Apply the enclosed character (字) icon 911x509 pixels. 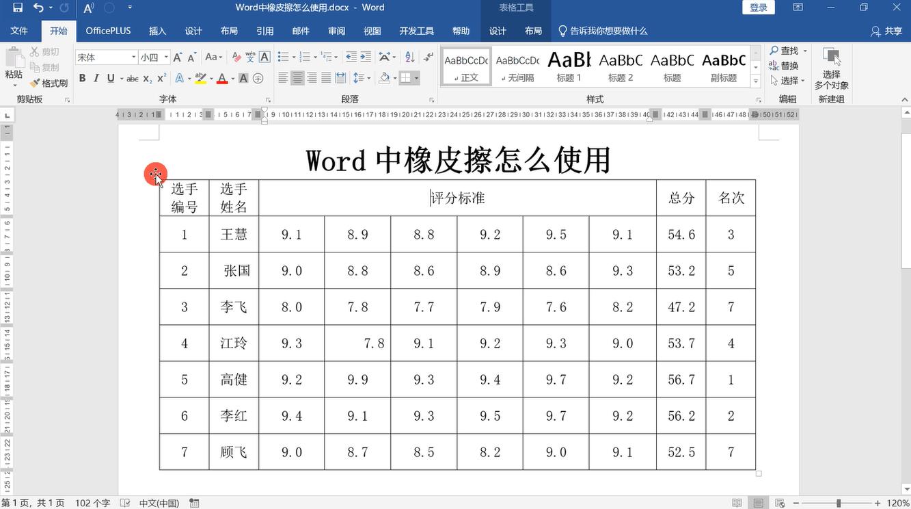tap(258, 79)
